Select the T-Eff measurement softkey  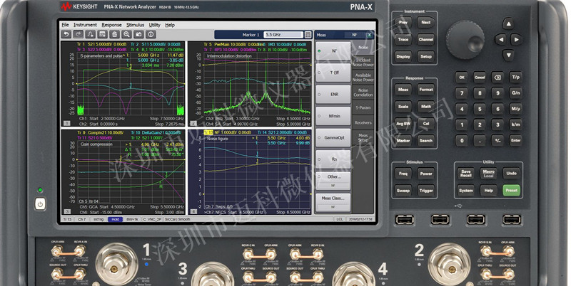point(333,73)
